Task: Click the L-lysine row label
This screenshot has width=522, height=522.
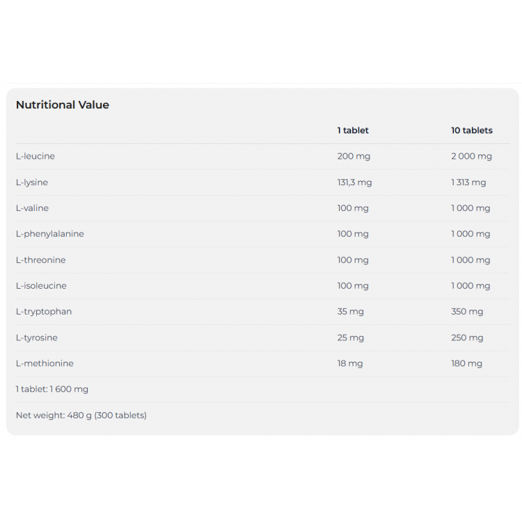Action: point(32,182)
